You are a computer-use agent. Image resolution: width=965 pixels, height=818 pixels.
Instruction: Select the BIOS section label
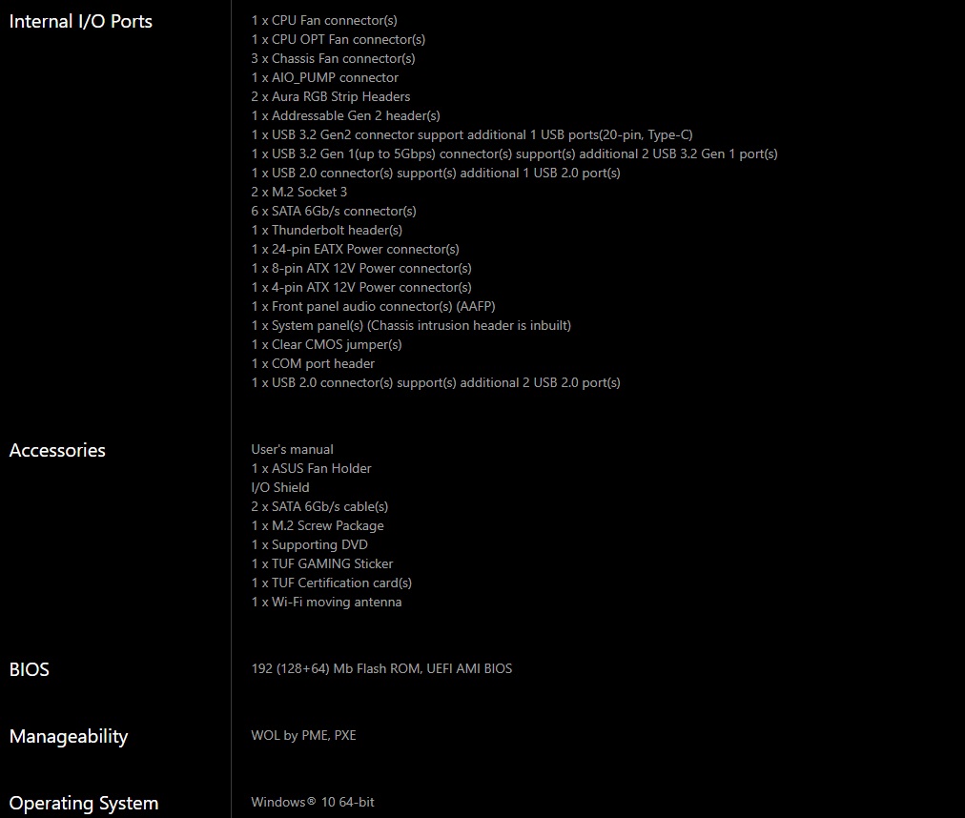(30, 669)
